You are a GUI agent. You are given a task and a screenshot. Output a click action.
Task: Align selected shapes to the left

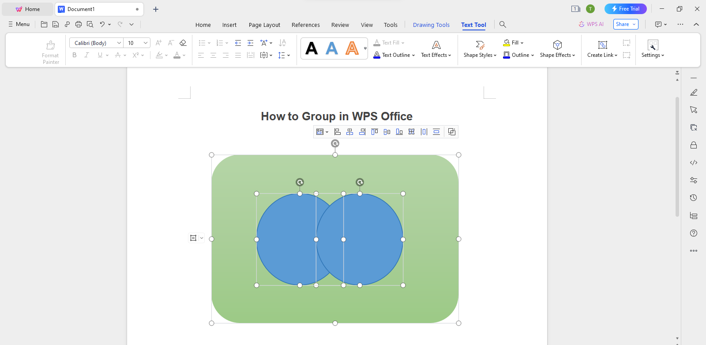pyautogui.click(x=338, y=132)
